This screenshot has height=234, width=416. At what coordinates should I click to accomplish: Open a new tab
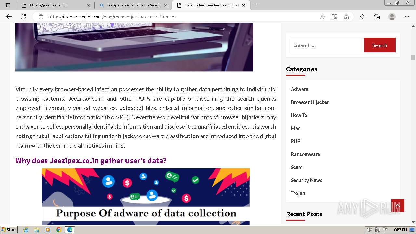coord(257,5)
